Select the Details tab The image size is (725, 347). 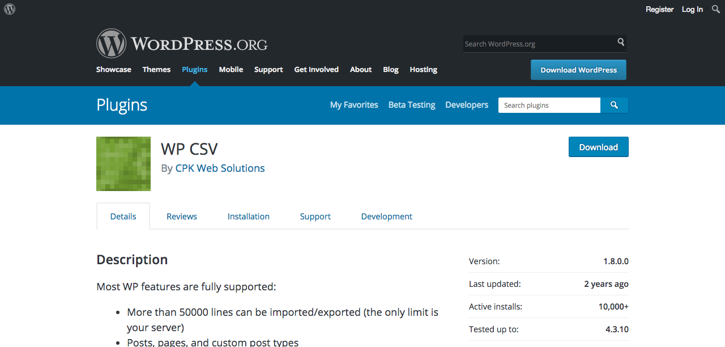tap(123, 216)
